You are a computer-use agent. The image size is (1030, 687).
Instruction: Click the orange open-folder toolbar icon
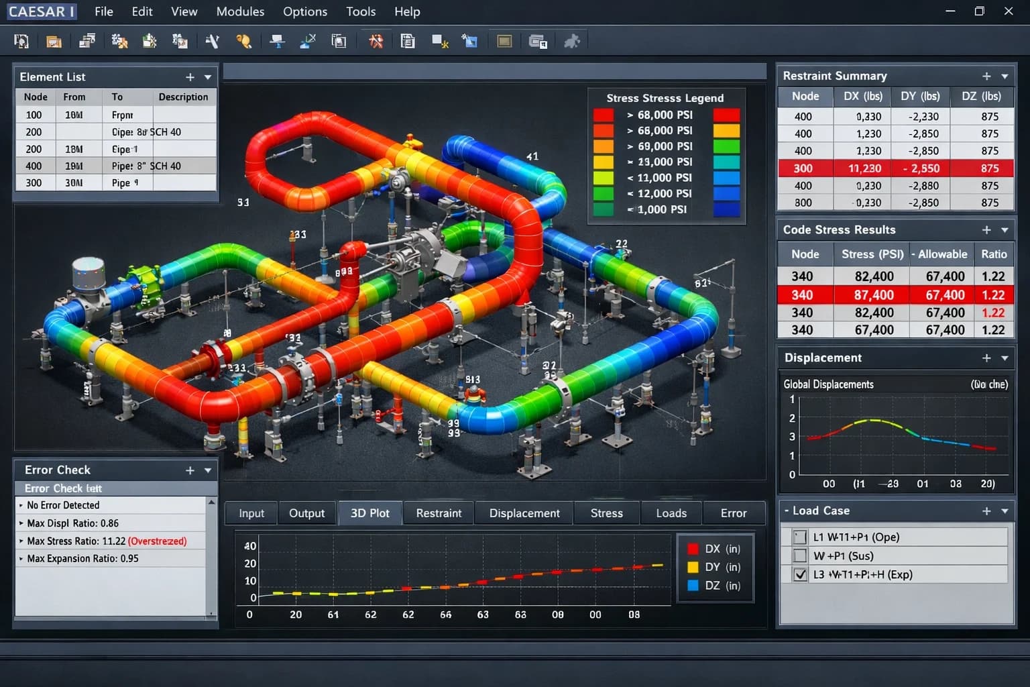point(54,42)
